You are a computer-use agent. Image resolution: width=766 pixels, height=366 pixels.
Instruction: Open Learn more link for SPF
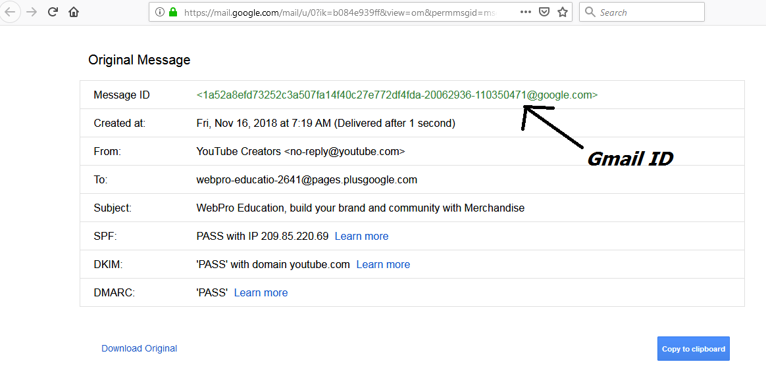coord(361,236)
